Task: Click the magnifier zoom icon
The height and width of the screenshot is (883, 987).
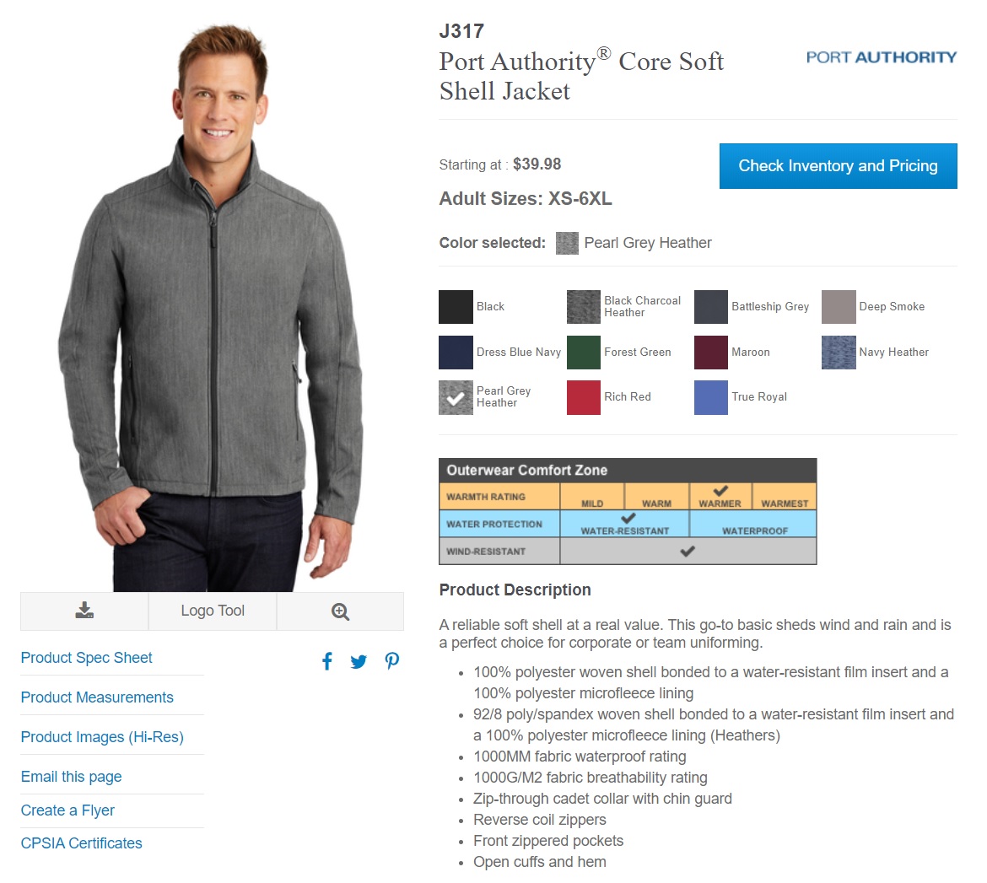Action: pos(340,611)
